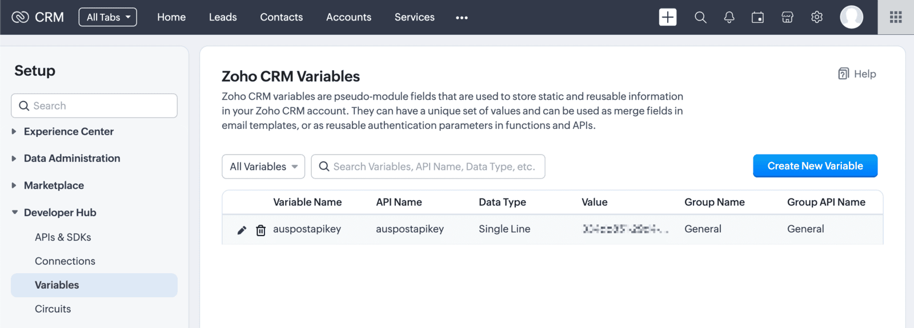
Task: Open the marketplace store icon
Action: [x=787, y=17]
